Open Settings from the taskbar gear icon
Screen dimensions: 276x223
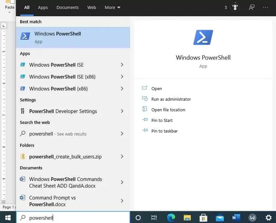click(268, 218)
